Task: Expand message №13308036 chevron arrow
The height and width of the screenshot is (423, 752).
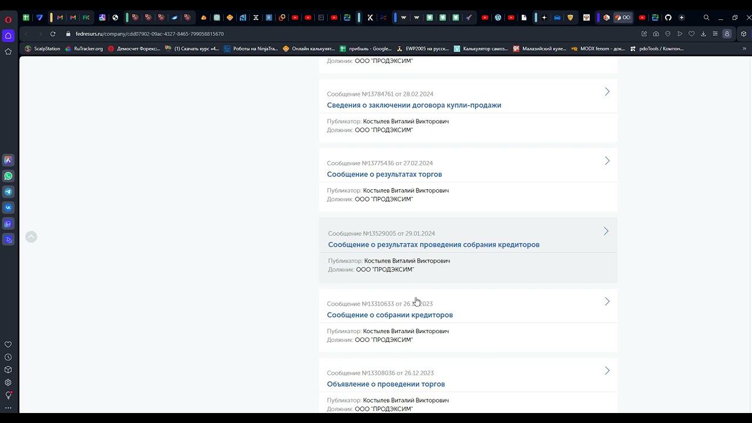Action: click(607, 371)
